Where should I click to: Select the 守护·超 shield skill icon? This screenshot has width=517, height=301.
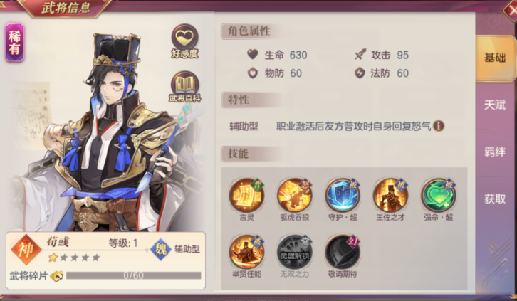pos(343,195)
